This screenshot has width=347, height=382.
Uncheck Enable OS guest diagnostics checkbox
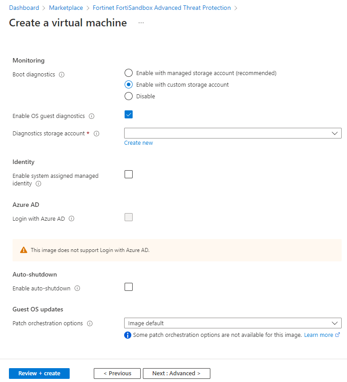coord(129,114)
